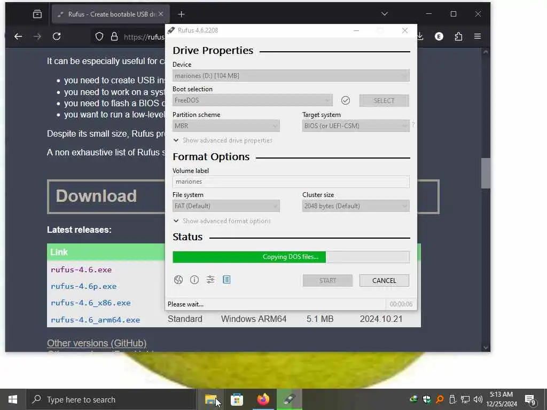547x410 pixels.
Task: Open Cluster size dropdown
Action: click(x=356, y=206)
